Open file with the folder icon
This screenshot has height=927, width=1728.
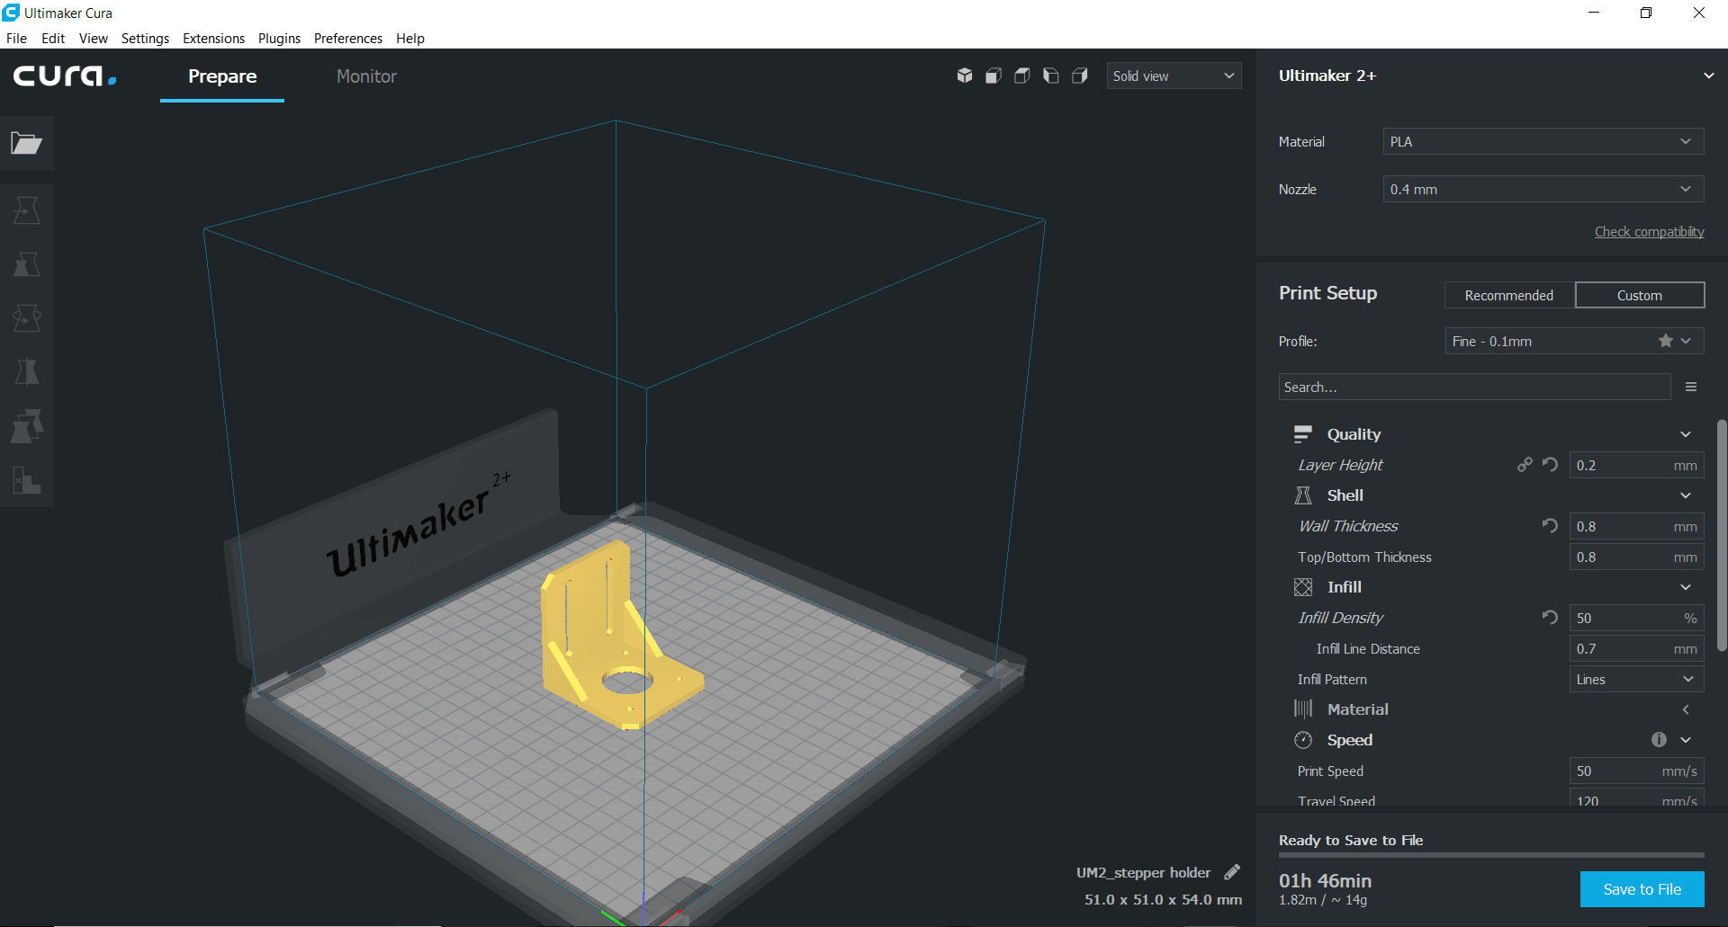pos(27,143)
